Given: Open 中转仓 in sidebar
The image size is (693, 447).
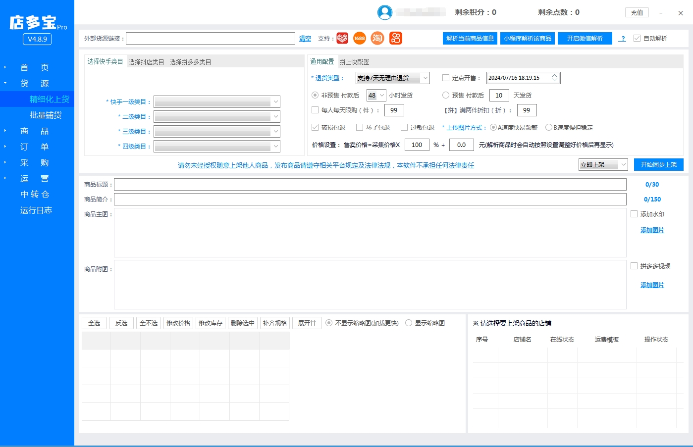Looking at the screenshot, I should 35,194.
